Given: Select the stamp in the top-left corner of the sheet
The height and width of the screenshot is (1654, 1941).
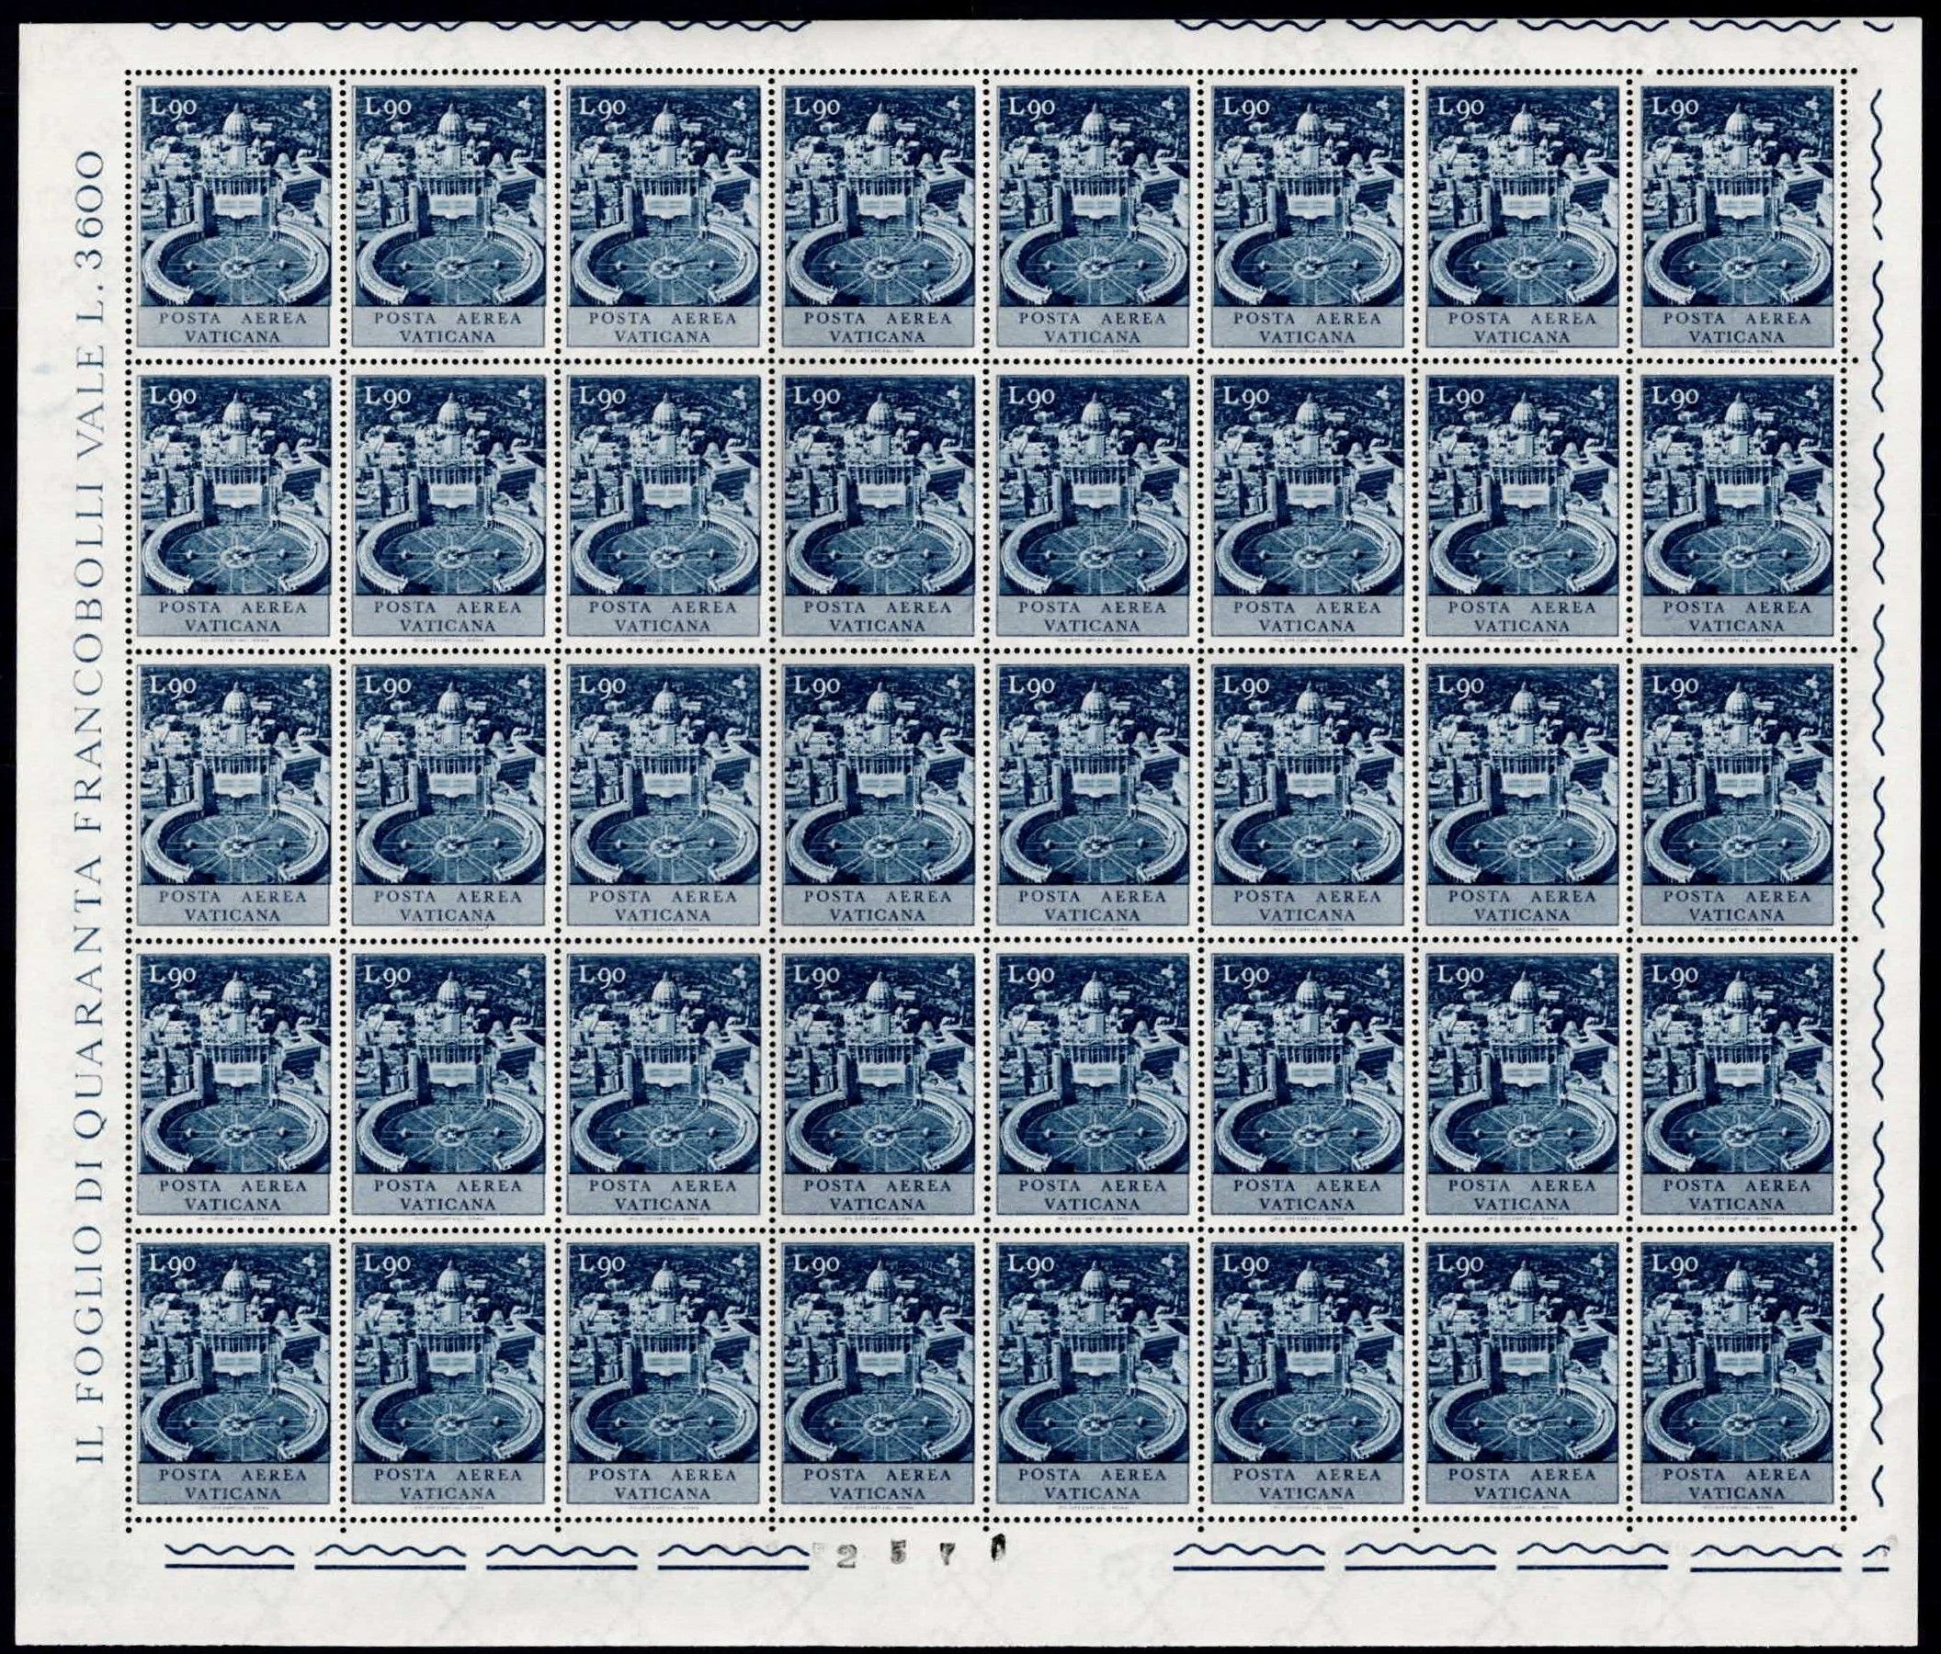Looking at the screenshot, I should click(x=235, y=216).
